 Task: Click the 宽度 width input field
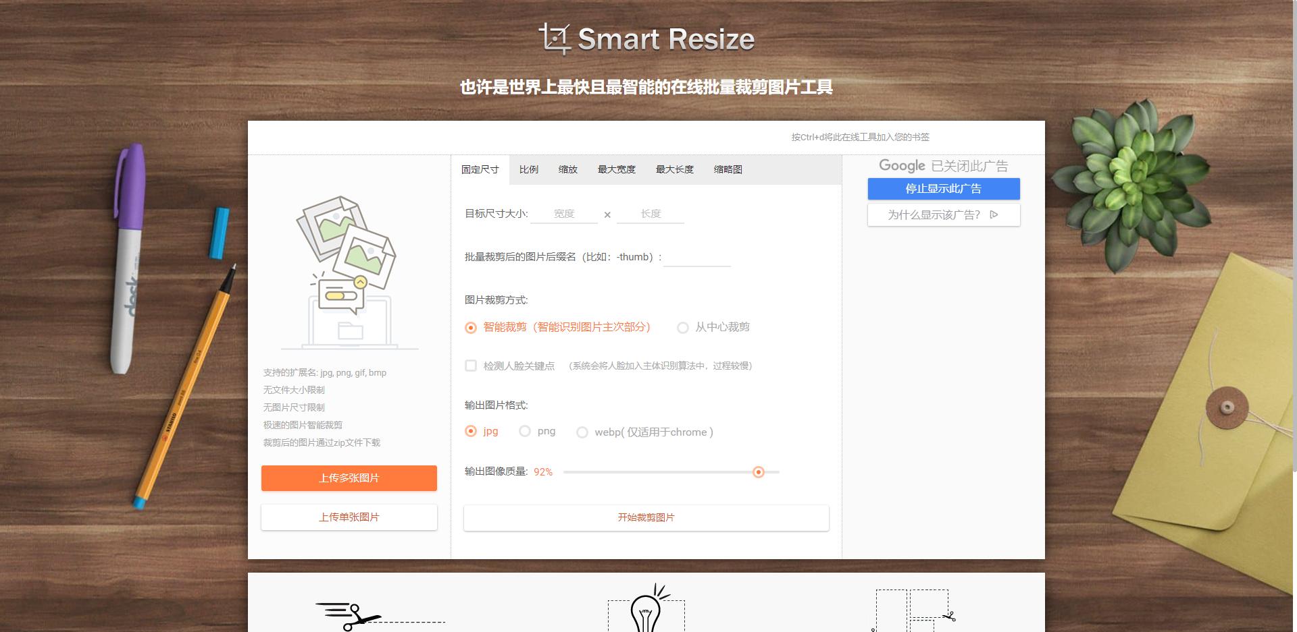tap(564, 214)
